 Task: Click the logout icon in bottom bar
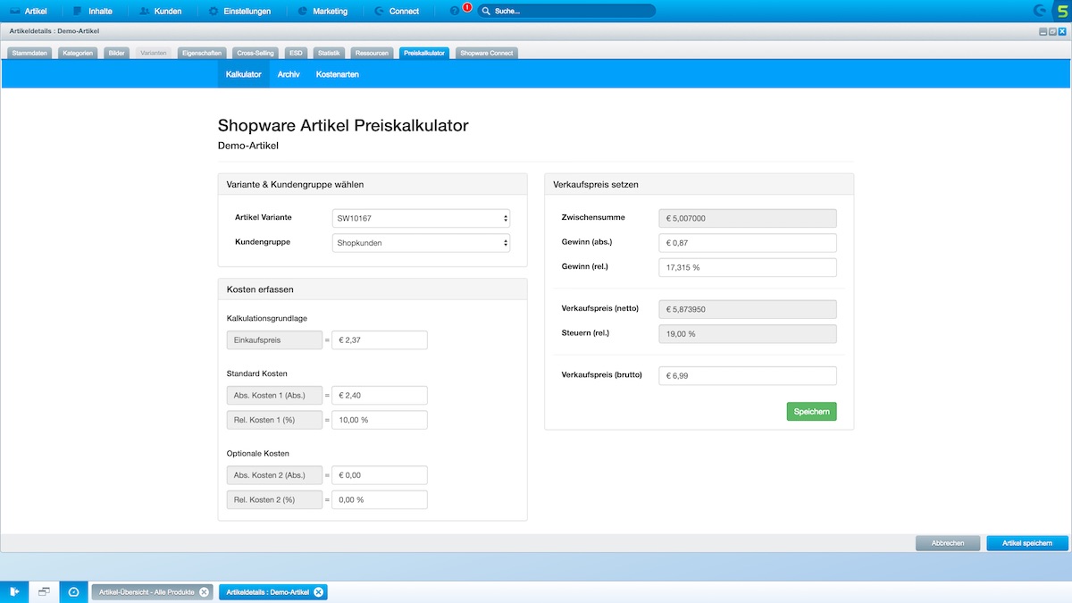pyautogui.click(x=14, y=591)
